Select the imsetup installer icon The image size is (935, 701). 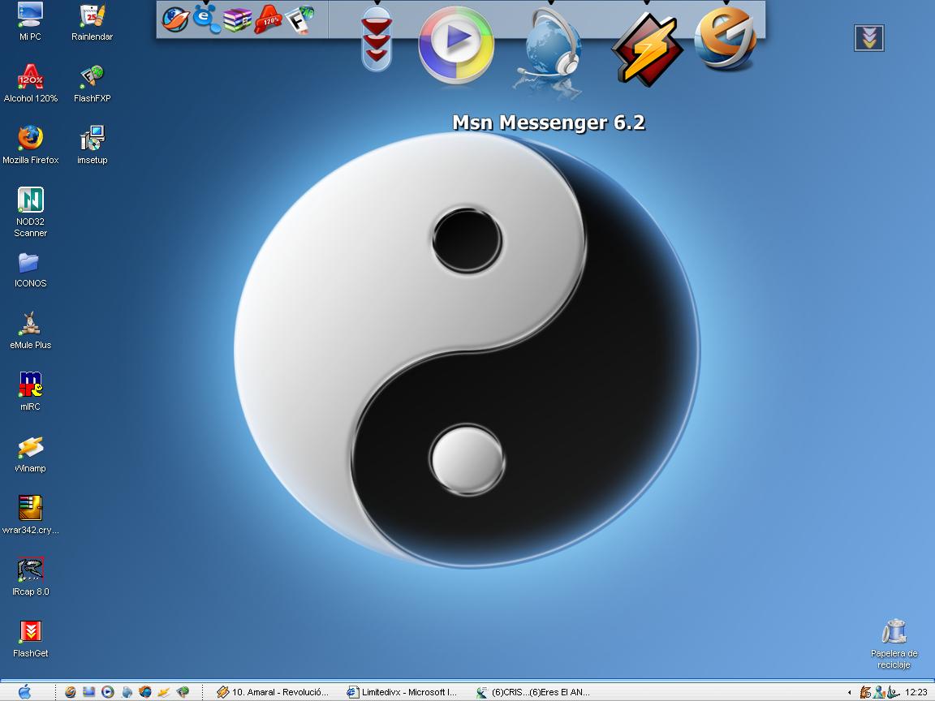pyautogui.click(x=92, y=145)
